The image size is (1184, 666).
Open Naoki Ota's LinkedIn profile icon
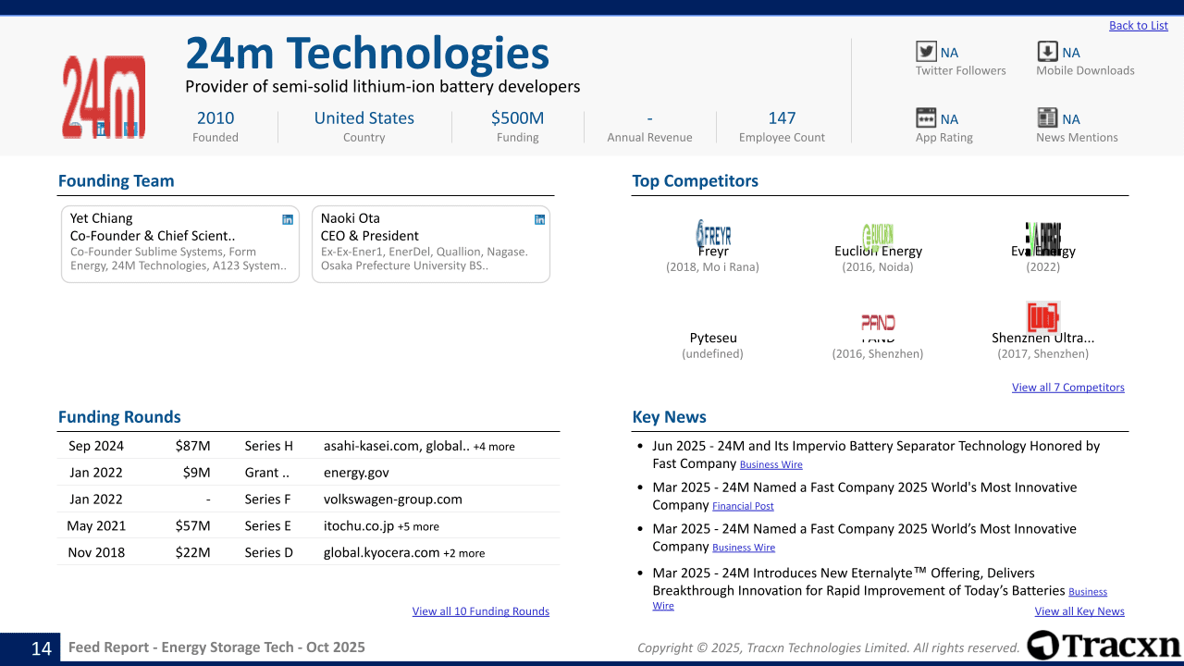tap(539, 219)
